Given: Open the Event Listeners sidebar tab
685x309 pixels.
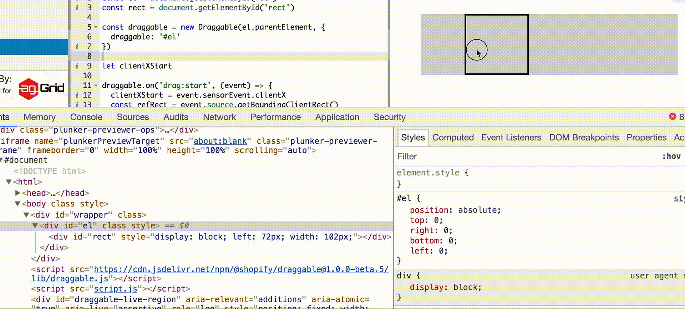Looking at the screenshot, I should point(511,137).
